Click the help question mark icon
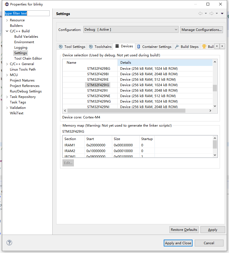This screenshot has width=229, height=253. coord(9,243)
